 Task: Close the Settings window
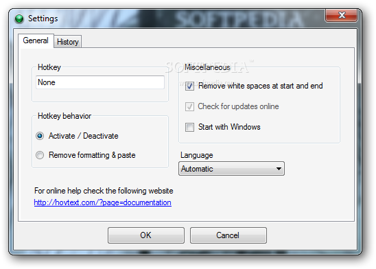[342, 15]
